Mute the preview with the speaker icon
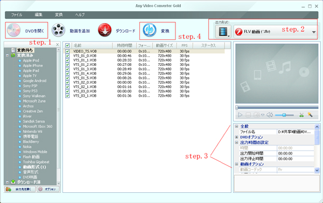The width and height of the screenshot is (323, 203). (270, 115)
